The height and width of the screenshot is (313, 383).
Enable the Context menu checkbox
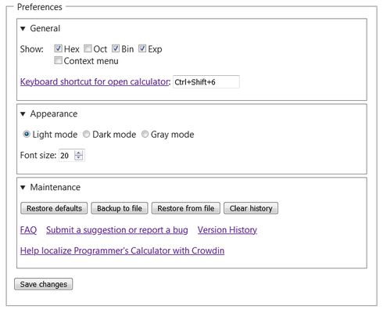(58, 60)
